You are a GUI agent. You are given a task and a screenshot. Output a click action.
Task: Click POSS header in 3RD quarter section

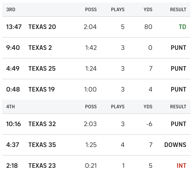pos(91,10)
